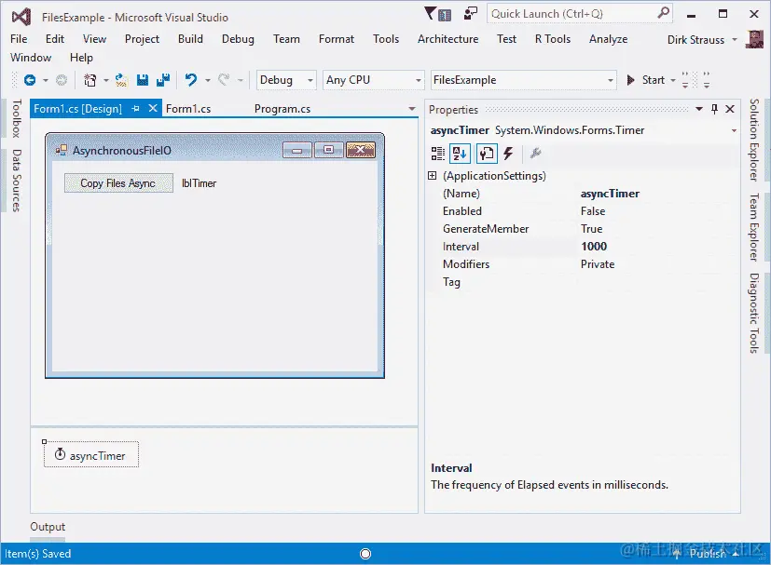771x565 pixels.
Task: Select the GenerateMember property row
Action: [x=584, y=229]
